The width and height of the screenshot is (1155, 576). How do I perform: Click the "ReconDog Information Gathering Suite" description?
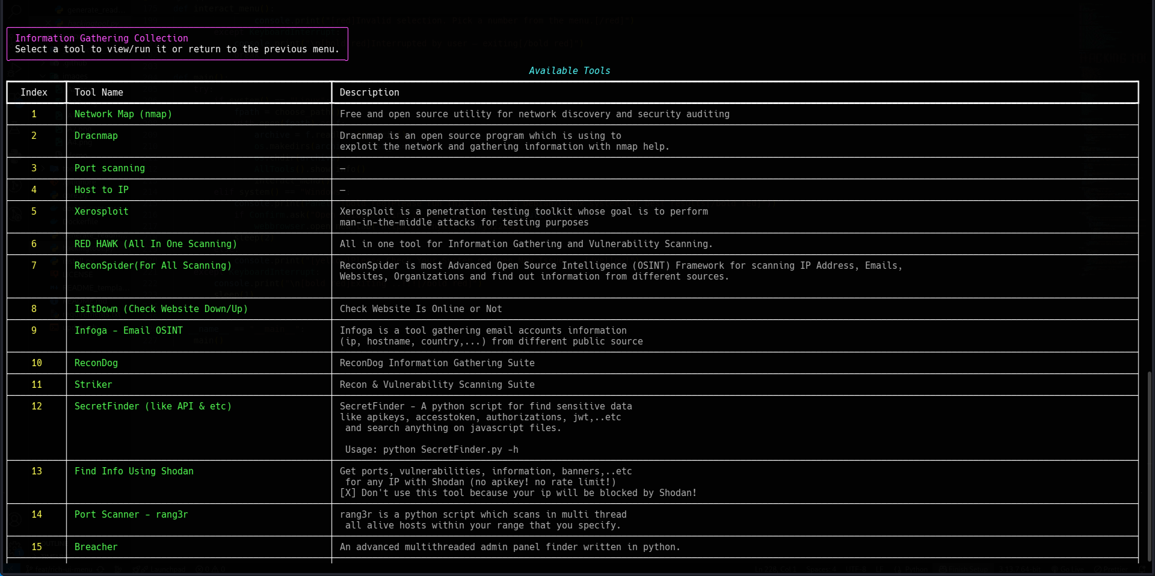(437, 363)
